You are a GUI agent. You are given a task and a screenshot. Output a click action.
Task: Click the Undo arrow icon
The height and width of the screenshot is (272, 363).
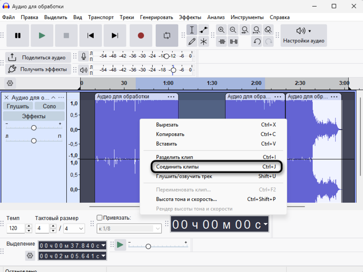pos(257,42)
